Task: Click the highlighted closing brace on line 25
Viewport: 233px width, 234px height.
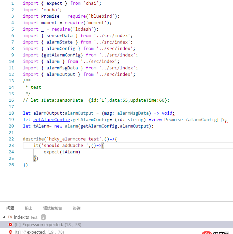Action: point(34,158)
